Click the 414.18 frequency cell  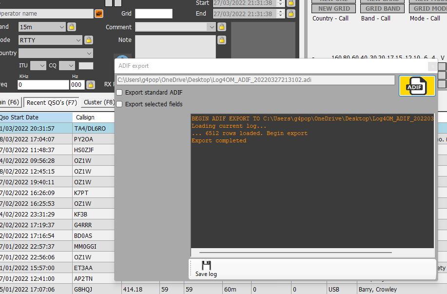(140, 290)
